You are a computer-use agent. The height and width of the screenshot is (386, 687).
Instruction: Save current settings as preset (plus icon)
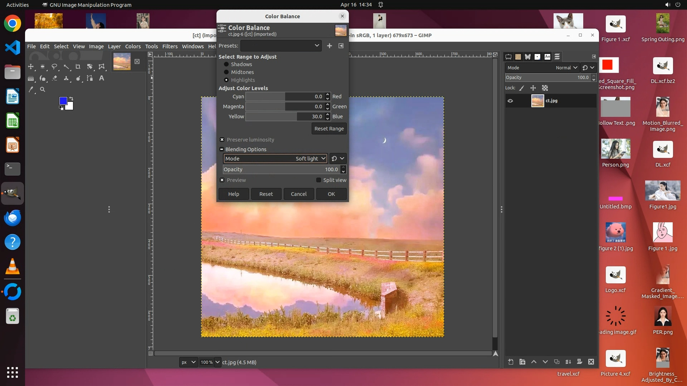click(x=330, y=46)
